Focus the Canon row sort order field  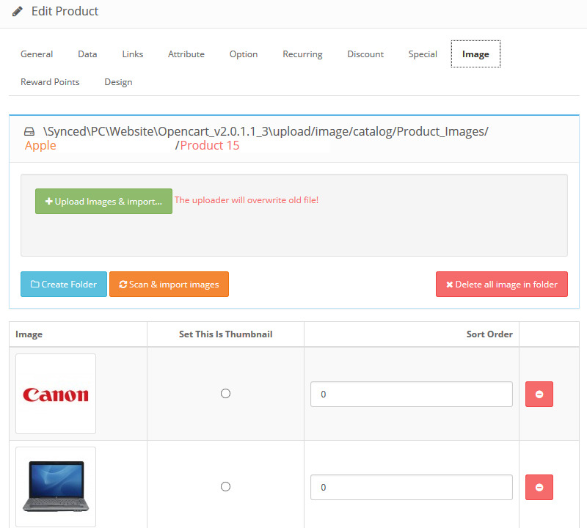coord(411,395)
